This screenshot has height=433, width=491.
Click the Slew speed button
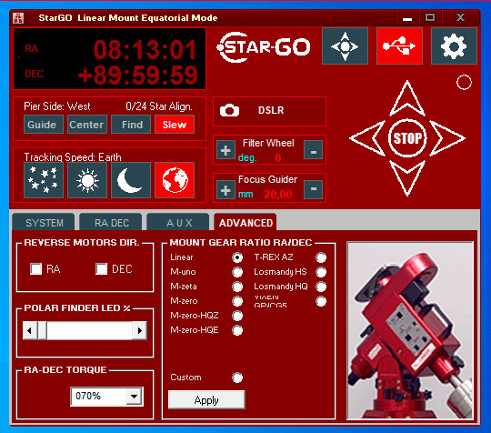[175, 125]
